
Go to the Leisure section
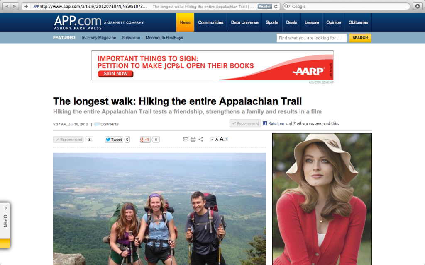tap(312, 22)
